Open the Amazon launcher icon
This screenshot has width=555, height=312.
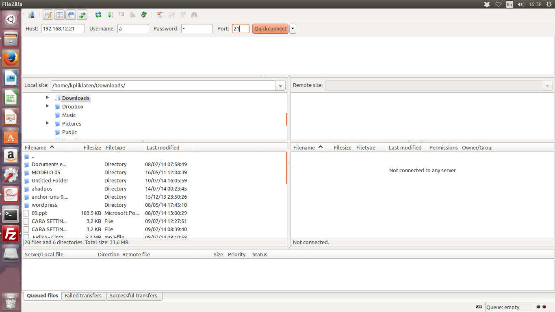pyautogui.click(x=11, y=156)
